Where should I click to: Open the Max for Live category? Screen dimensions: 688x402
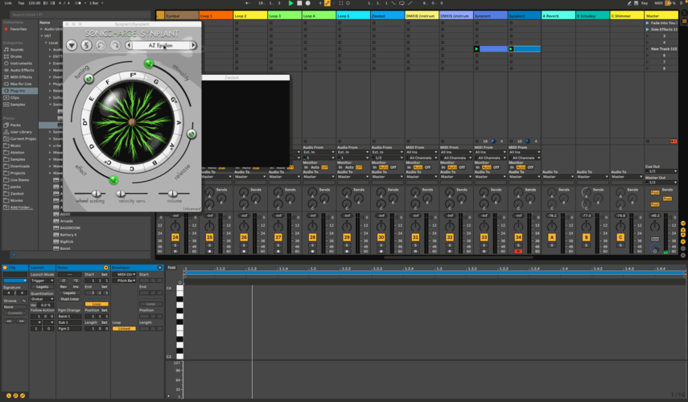21,84
